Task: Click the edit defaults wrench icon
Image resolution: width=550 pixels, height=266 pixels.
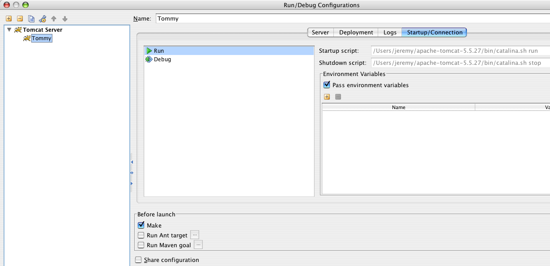Action: click(x=43, y=19)
